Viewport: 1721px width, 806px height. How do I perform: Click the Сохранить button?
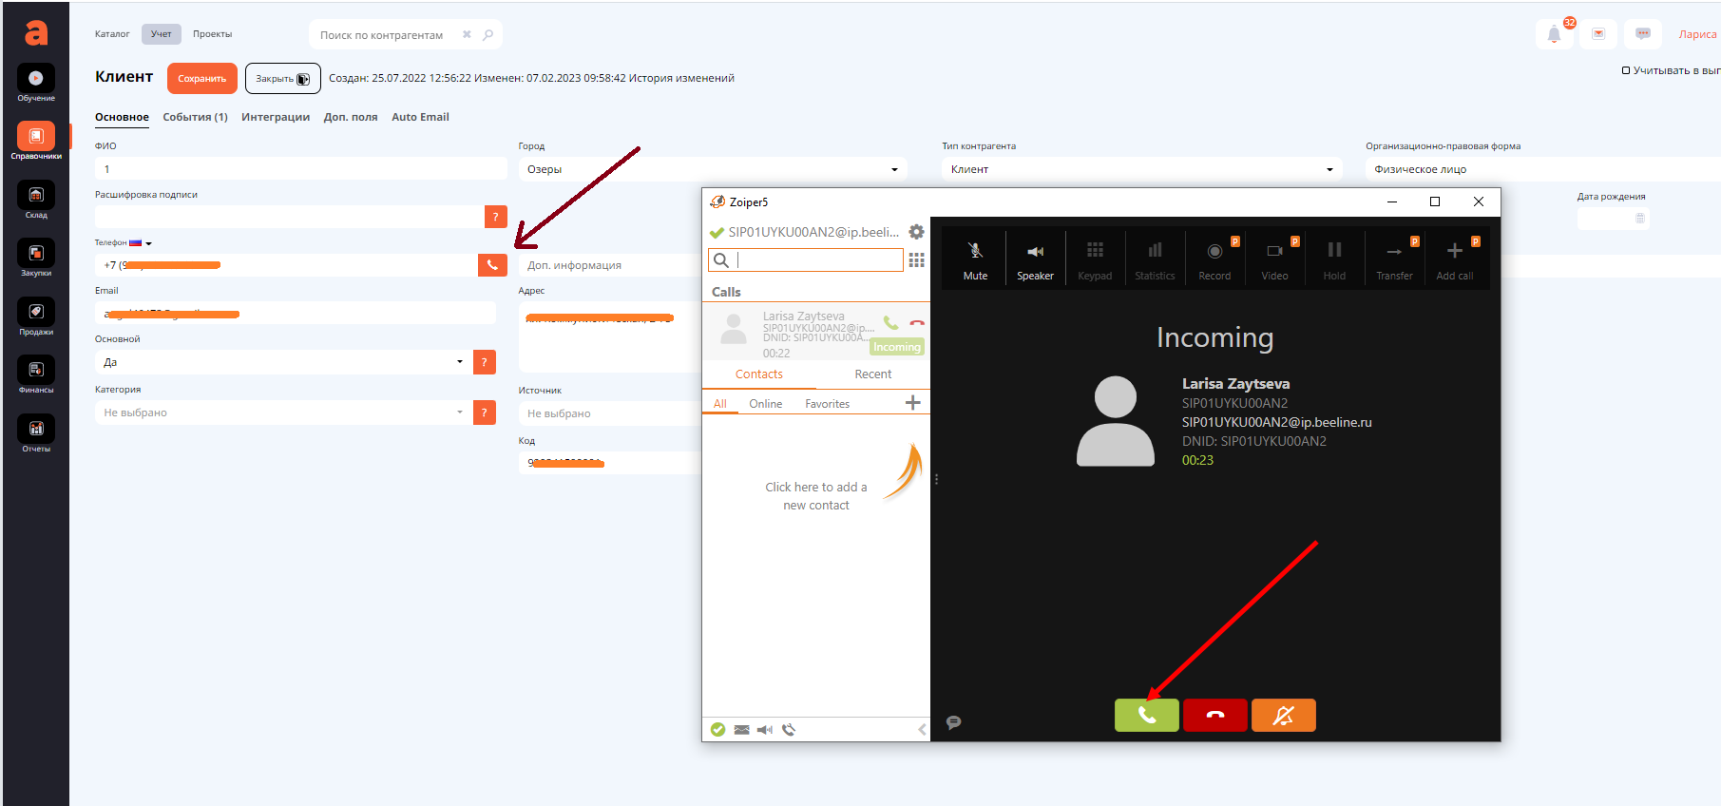pyautogui.click(x=201, y=79)
